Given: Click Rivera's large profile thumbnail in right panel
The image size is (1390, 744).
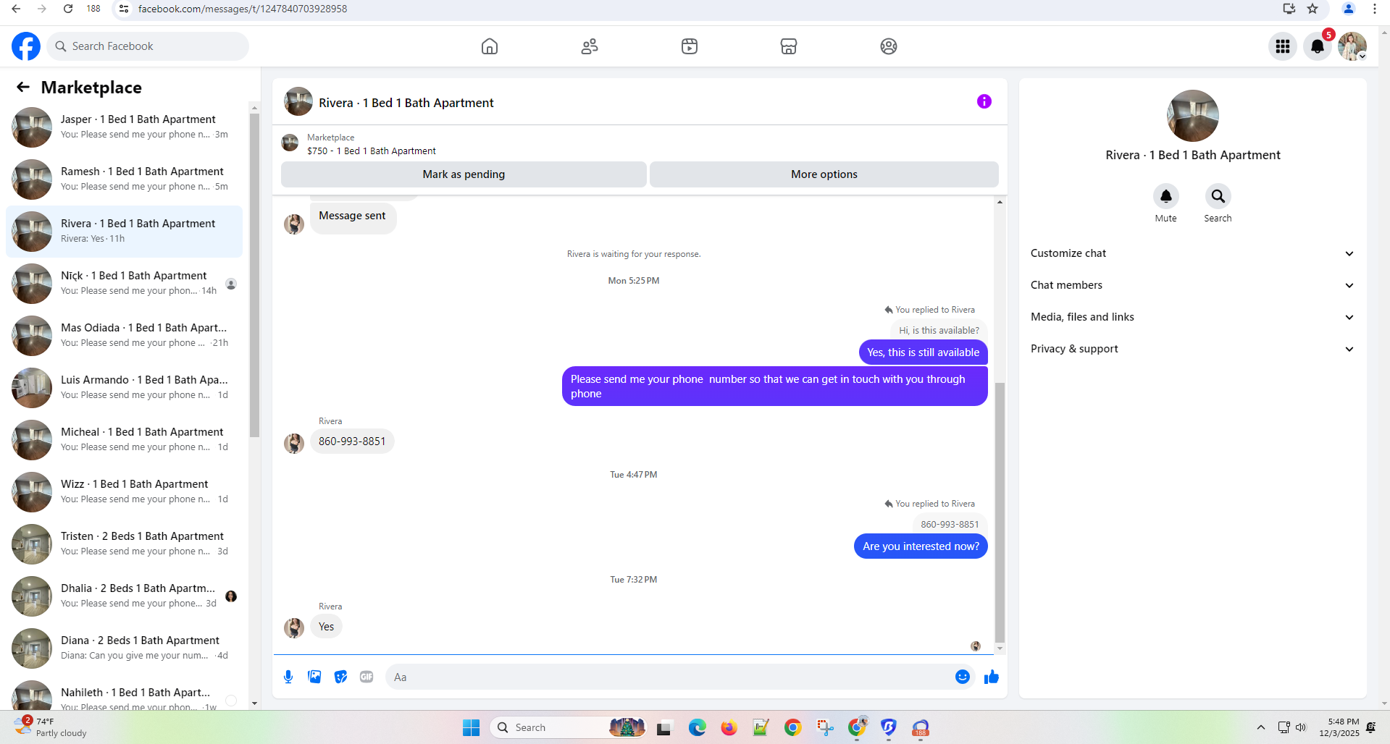Looking at the screenshot, I should tap(1192, 116).
